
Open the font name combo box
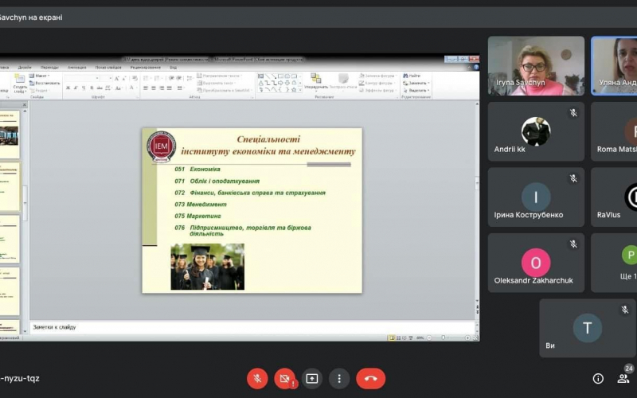pos(82,78)
